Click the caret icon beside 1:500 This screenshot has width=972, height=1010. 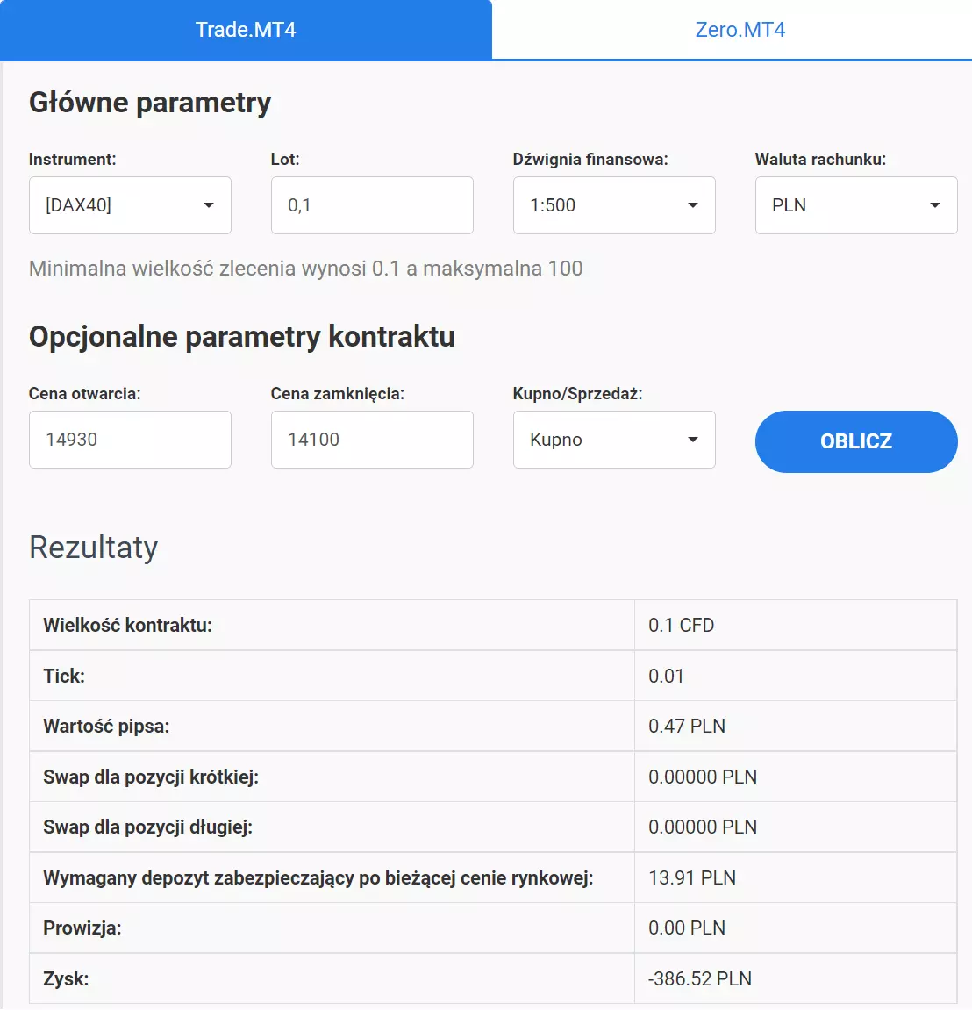click(693, 205)
